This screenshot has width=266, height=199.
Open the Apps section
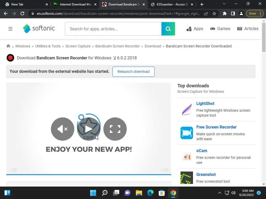195,29
